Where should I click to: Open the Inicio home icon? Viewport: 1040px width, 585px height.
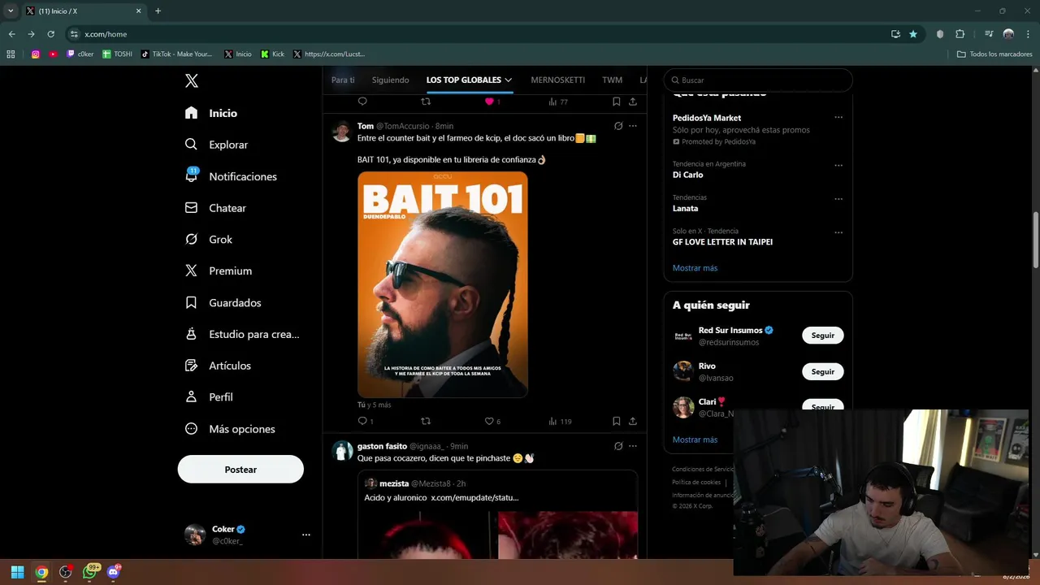click(191, 113)
